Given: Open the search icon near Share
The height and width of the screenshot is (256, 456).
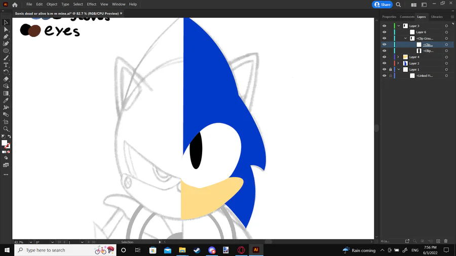Looking at the screenshot, I should click(x=398, y=5).
